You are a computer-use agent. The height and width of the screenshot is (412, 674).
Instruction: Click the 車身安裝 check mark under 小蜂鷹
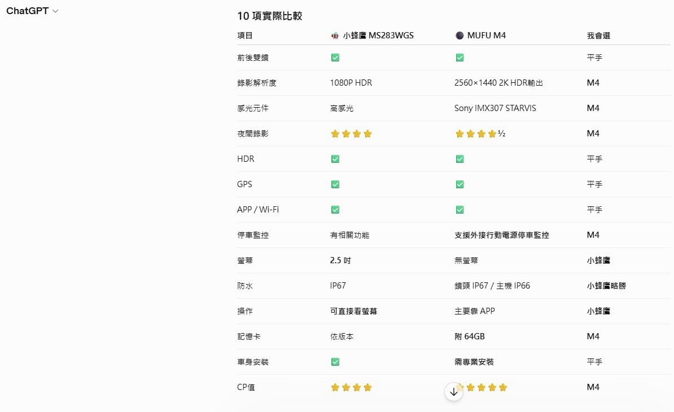click(x=335, y=362)
